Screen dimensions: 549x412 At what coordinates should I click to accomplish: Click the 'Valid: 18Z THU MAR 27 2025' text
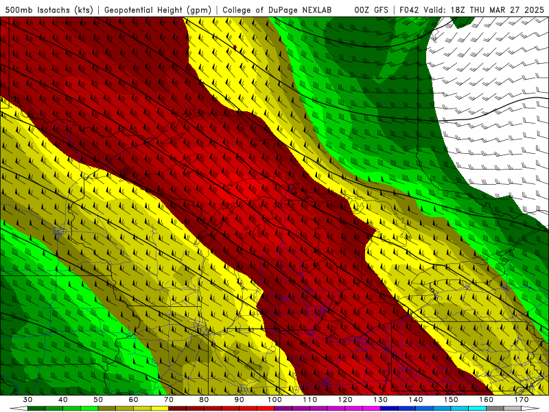click(484, 10)
